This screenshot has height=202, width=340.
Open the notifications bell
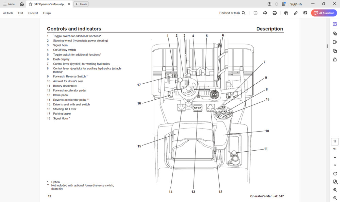[276, 4]
